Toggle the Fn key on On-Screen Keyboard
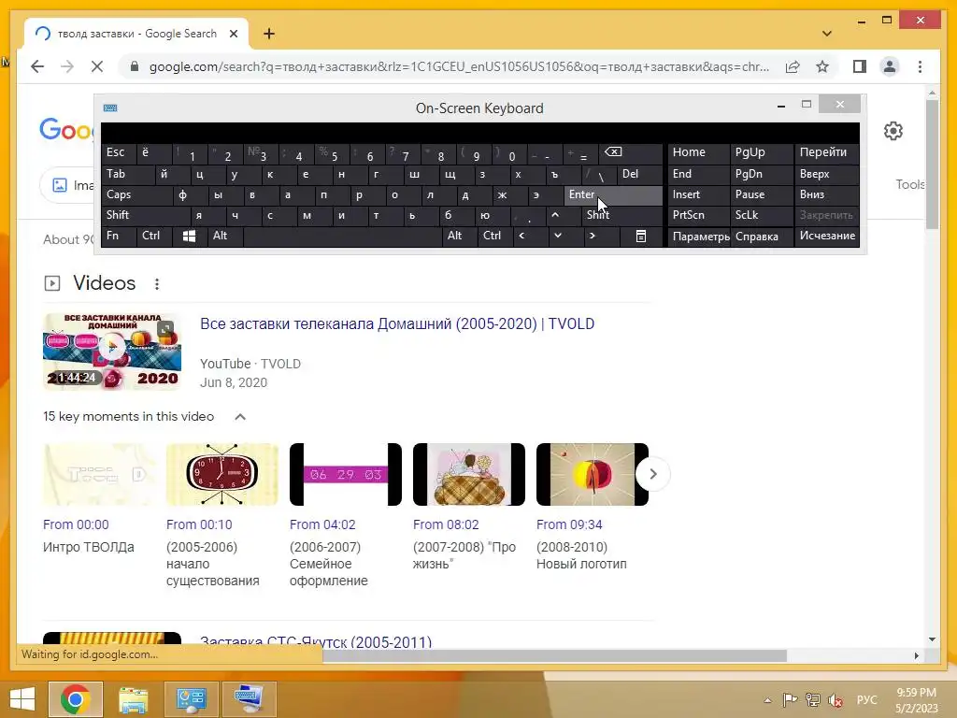 119,237
